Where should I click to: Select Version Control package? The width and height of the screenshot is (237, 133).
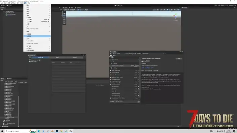[124, 93]
